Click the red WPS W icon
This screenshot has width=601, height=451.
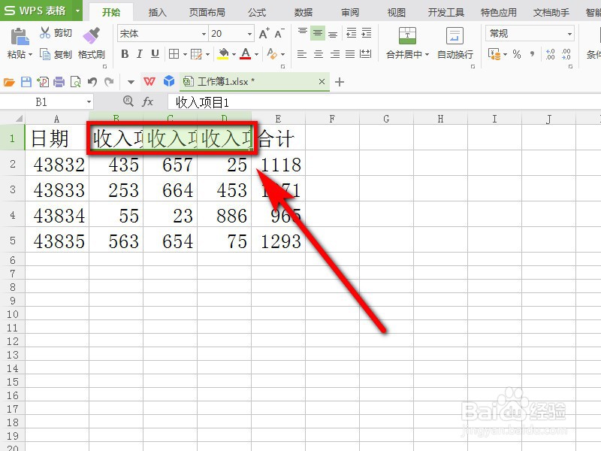pyautogui.click(x=149, y=81)
